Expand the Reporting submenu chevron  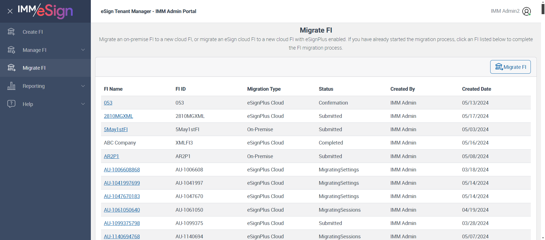[x=83, y=86]
